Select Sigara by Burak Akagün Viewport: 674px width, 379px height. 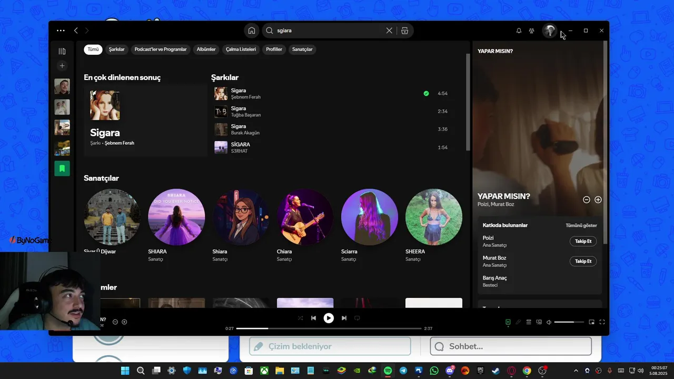tap(331, 129)
